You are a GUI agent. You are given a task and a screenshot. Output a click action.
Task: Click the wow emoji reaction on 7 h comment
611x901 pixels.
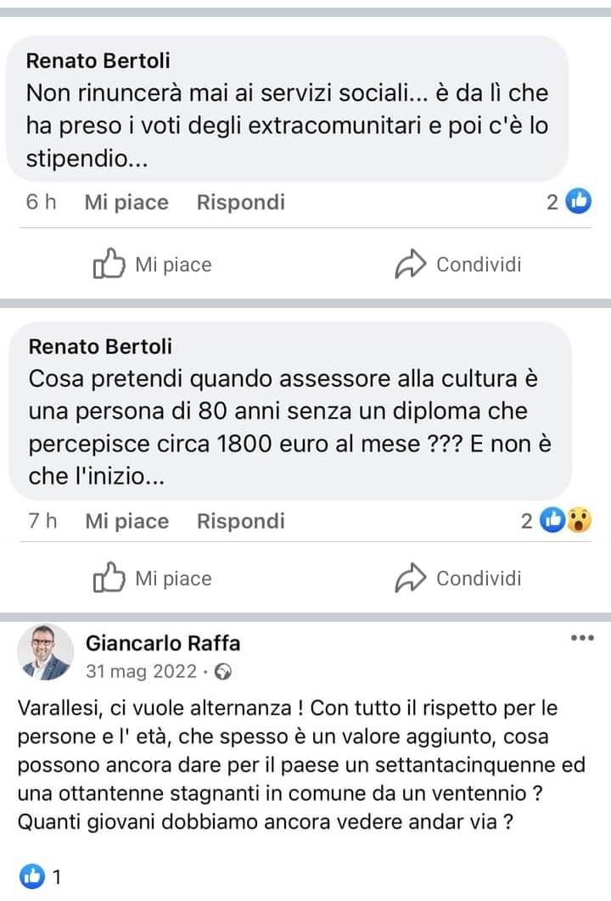578,521
